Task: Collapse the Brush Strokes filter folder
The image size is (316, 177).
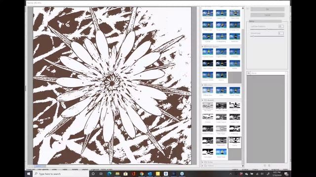Action: coord(202,47)
